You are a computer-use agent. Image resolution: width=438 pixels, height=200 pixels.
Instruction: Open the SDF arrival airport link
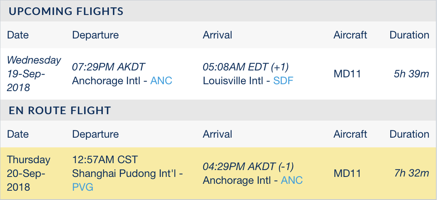283,81
